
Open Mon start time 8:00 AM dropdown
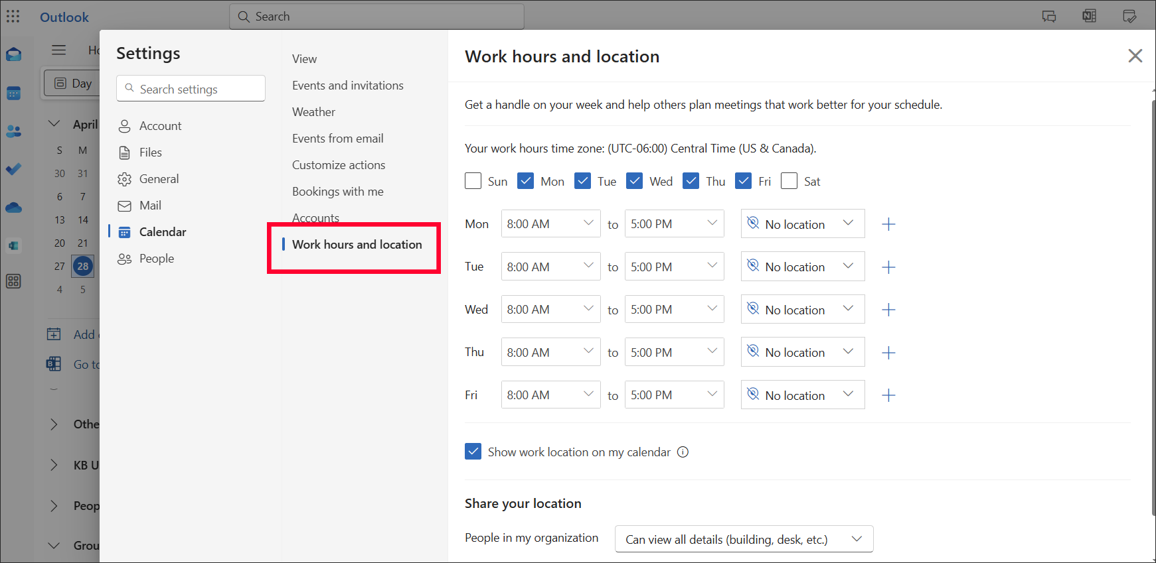[550, 223]
